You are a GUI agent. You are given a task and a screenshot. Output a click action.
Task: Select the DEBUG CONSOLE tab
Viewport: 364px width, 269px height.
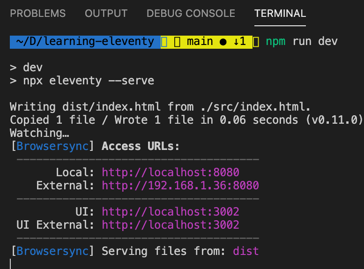click(x=191, y=13)
